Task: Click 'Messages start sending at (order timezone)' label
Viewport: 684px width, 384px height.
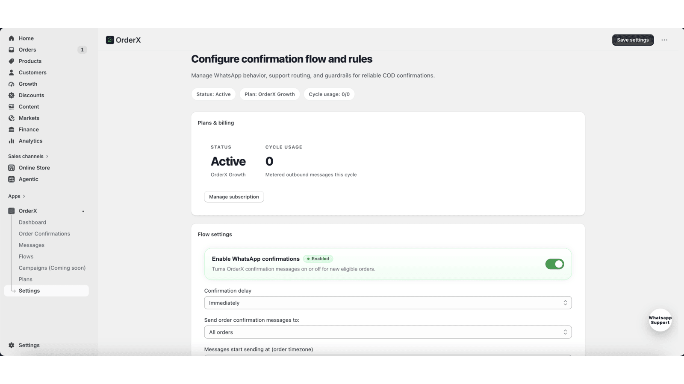Action: [x=259, y=349]
